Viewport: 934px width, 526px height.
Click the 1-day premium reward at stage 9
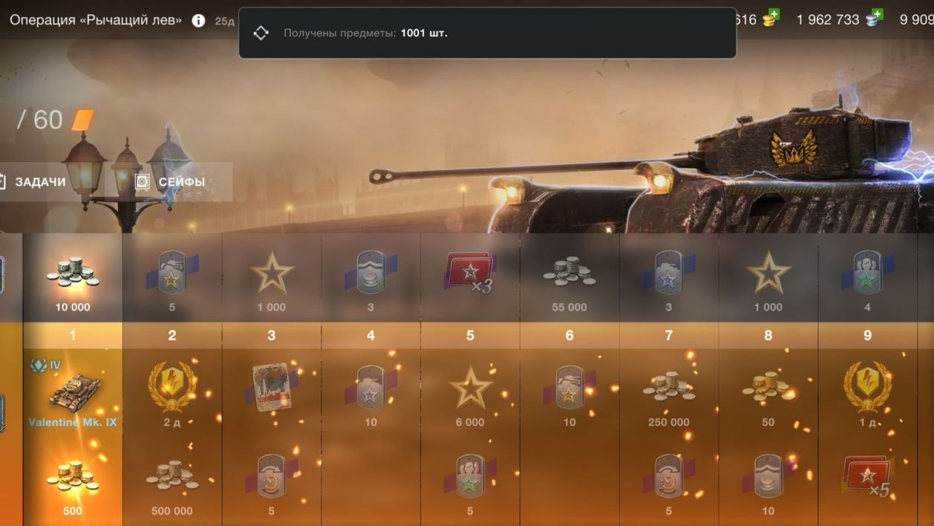pyautogui.click(x=867, y=392)
